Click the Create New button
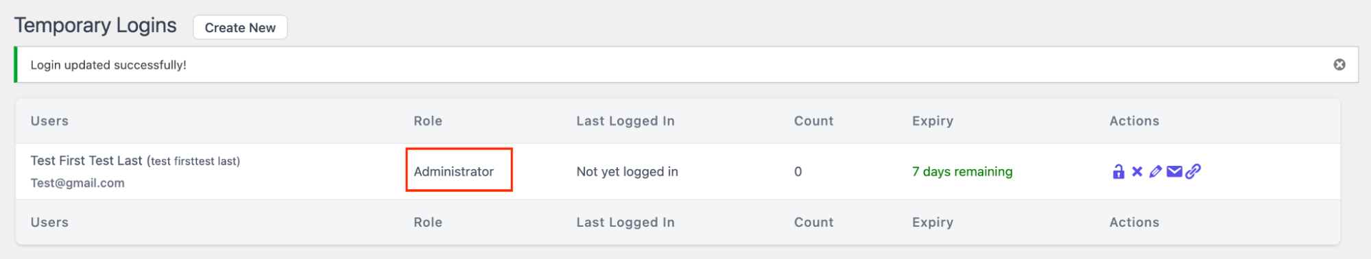Viewport: 1371px width, 259px height. tap(240, 27)
